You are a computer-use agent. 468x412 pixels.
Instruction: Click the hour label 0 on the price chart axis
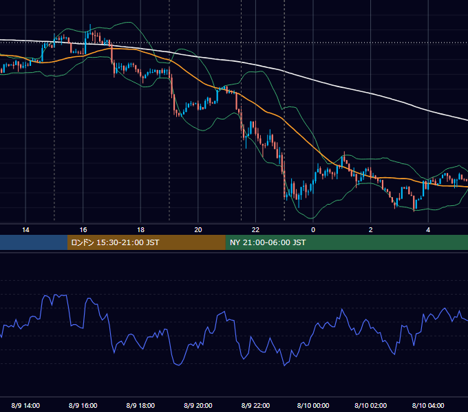pyautogui.click(x=313, y=230)
